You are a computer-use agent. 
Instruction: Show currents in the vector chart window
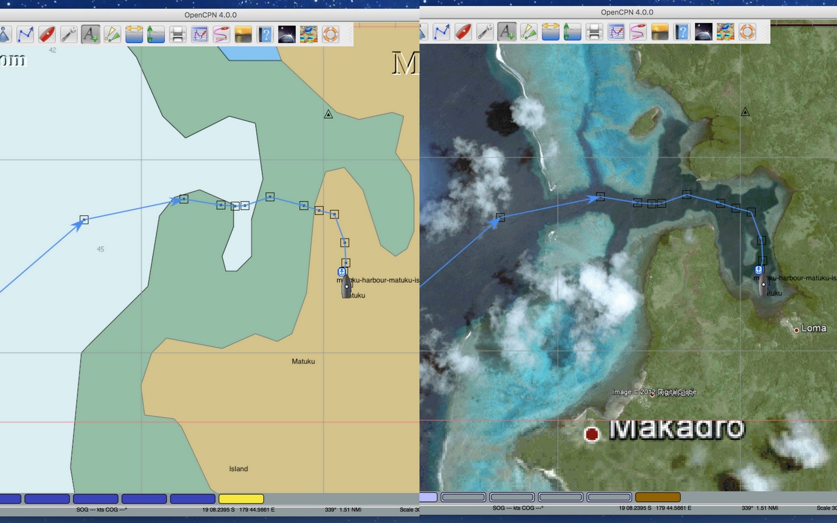tap(134, 35)
